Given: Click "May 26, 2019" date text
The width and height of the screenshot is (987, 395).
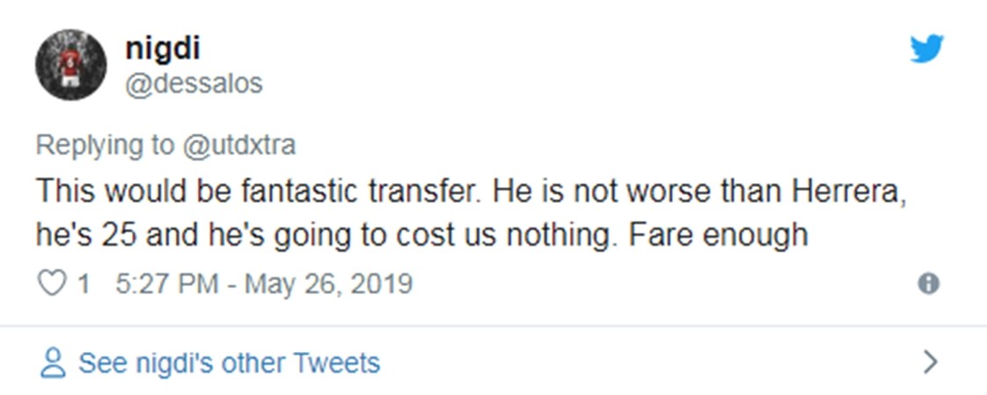Looking at the screenshot, I should pyautogui.click(x=327, y=284).
